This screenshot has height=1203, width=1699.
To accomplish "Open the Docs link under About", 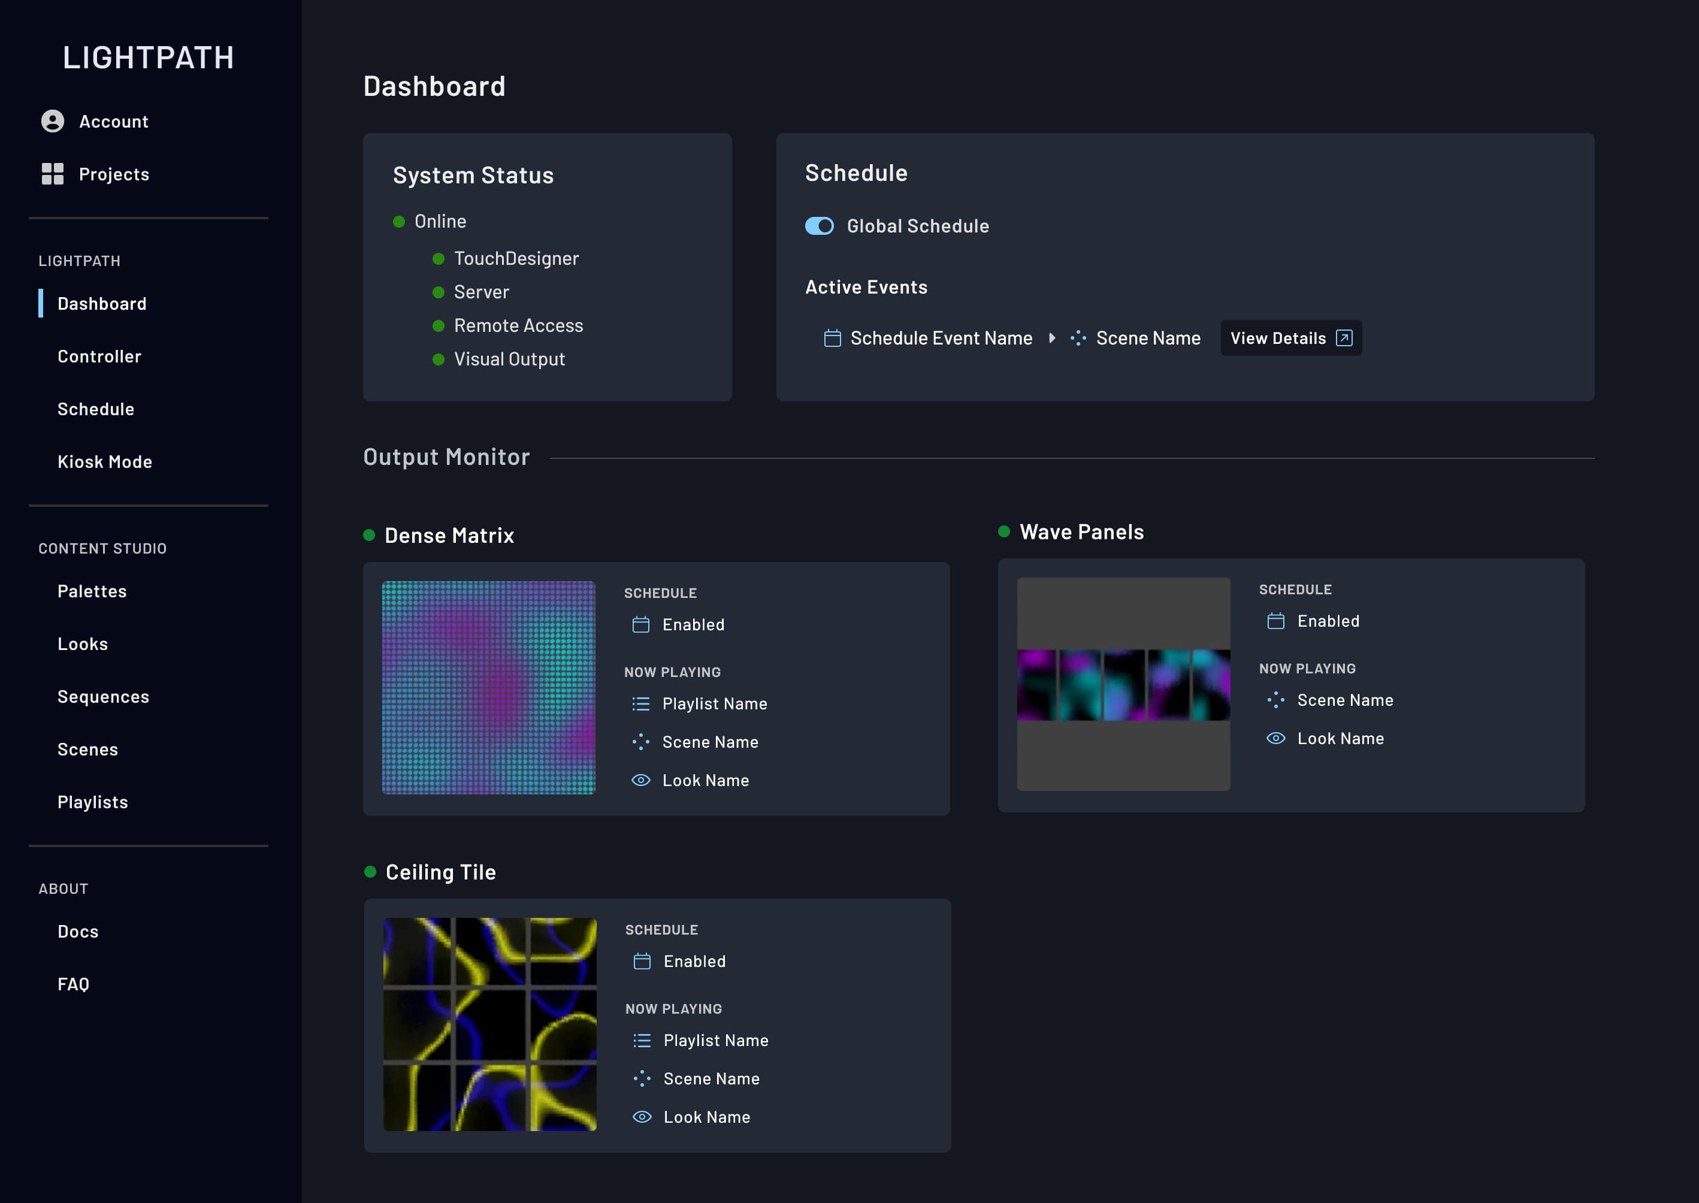I will [78, 931].
